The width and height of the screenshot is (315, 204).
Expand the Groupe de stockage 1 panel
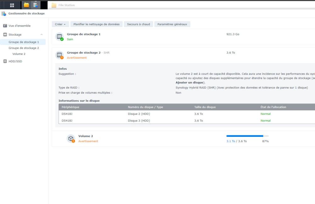click(x=157, y=37)
